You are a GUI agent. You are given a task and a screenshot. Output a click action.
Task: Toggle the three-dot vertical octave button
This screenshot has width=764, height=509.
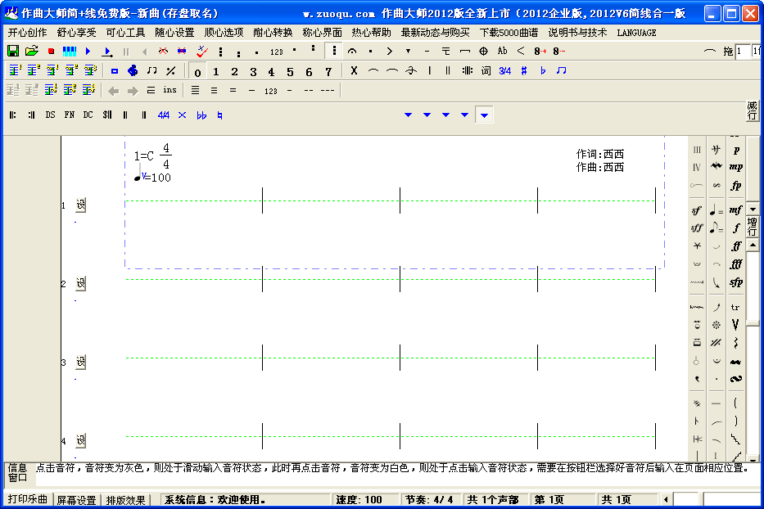(332, 51)
